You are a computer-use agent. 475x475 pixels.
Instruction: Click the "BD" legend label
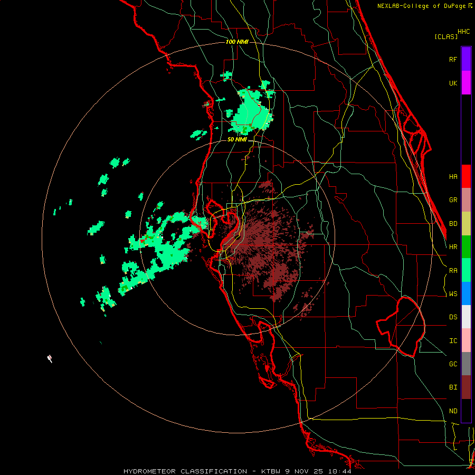[453, 224]
